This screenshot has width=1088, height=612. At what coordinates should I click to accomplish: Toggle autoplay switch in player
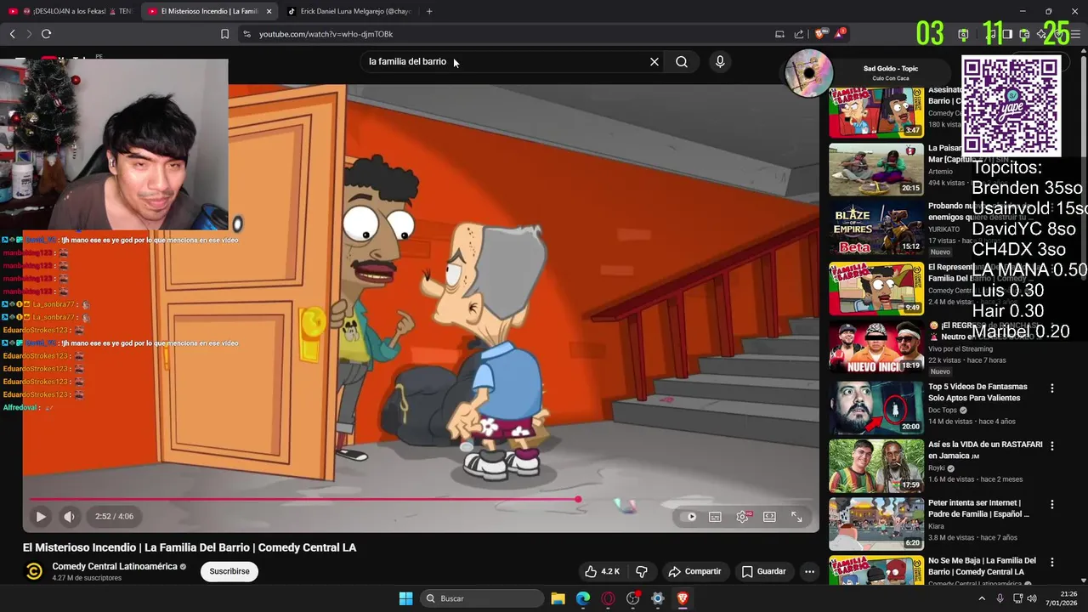(689, 516)
